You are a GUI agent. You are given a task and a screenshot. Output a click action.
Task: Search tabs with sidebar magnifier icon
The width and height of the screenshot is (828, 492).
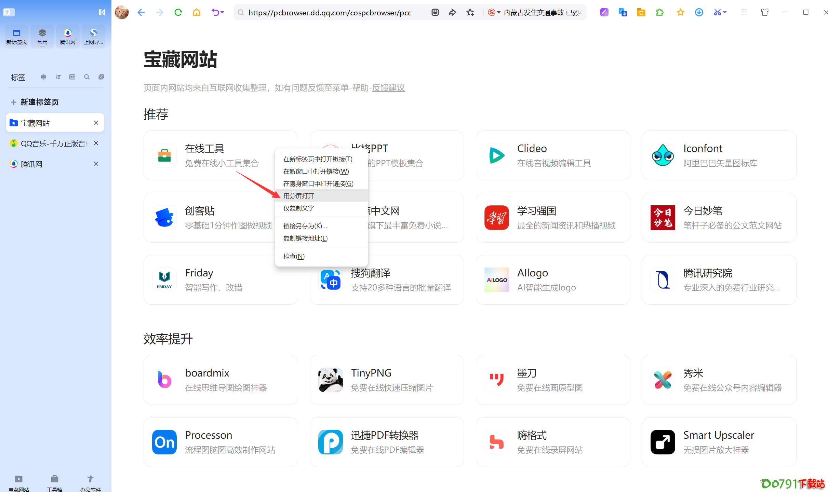point(87,77)
